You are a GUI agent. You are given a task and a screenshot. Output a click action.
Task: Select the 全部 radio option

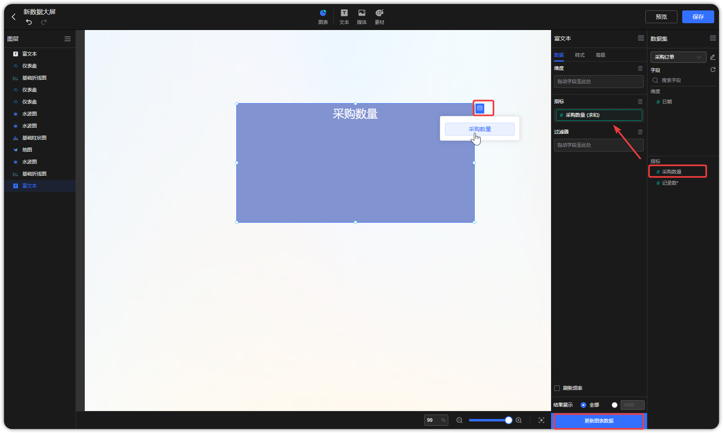(x=583, y=405)
